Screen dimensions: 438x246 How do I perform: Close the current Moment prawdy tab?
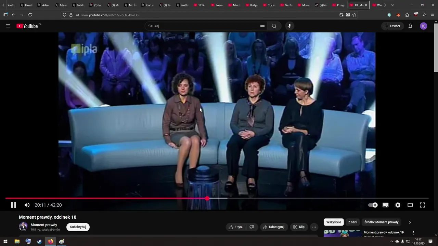click(366, 5)
